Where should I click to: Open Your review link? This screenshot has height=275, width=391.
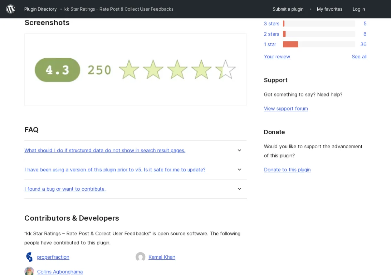[x=277, y=57]
